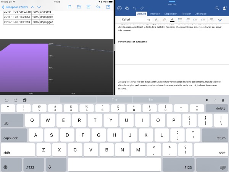Tap paste clipboard icon on keyboard bar
Viewport: 229px width, 172px height.
tap(25, 100)
